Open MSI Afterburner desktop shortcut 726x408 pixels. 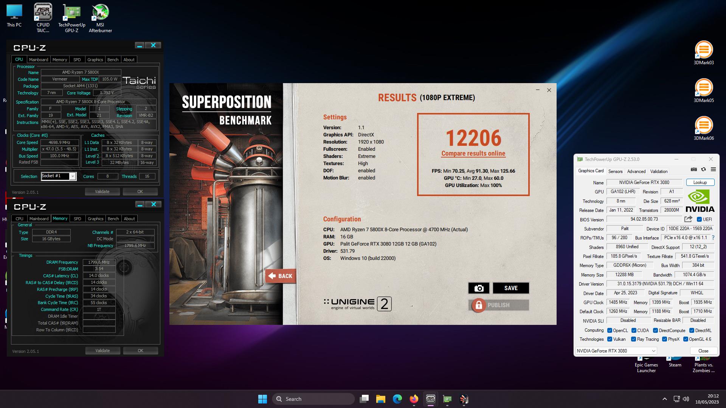tap(100, 18)
